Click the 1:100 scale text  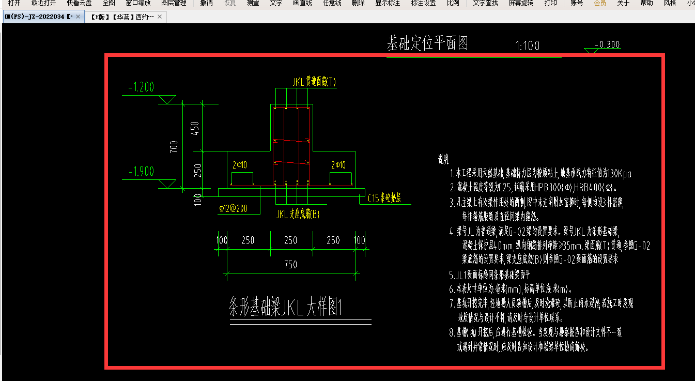(527, 45)
